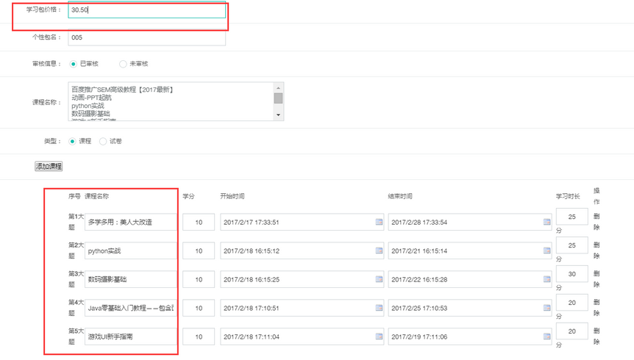Image resolution: width=634 pixels, height=360 pixels.
Task: Open calendar icon for 数码摄影基础 start time
Action: [x=379, y=279]
